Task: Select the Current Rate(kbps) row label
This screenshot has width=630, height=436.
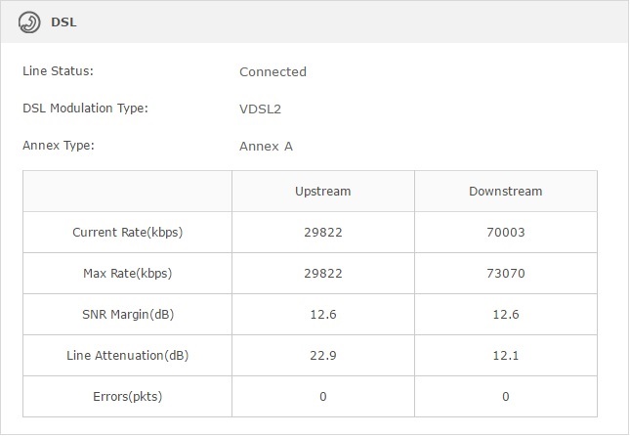Action: [x=127, y=233]
